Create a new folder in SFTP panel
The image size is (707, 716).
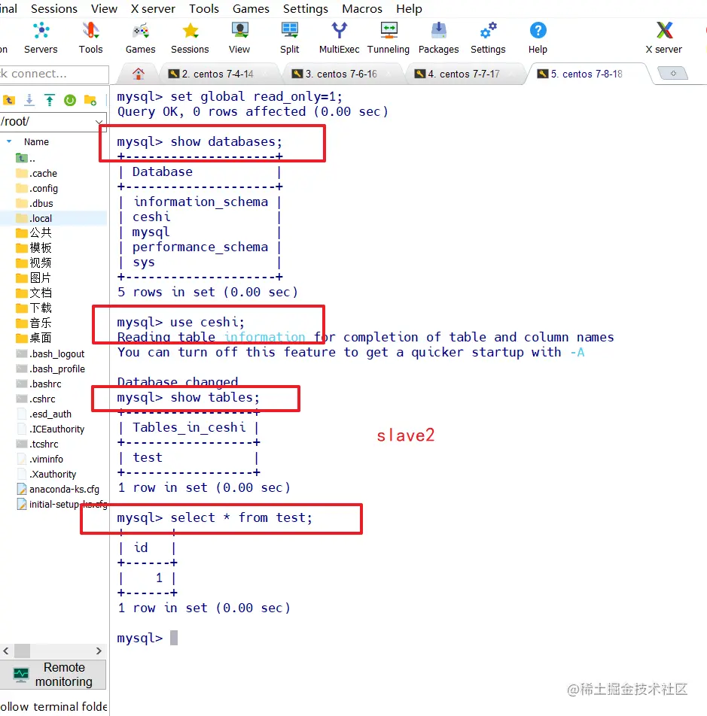pos(90,100)
